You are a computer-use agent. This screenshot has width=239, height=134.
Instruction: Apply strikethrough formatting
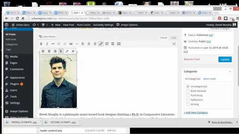click(53, 44)
